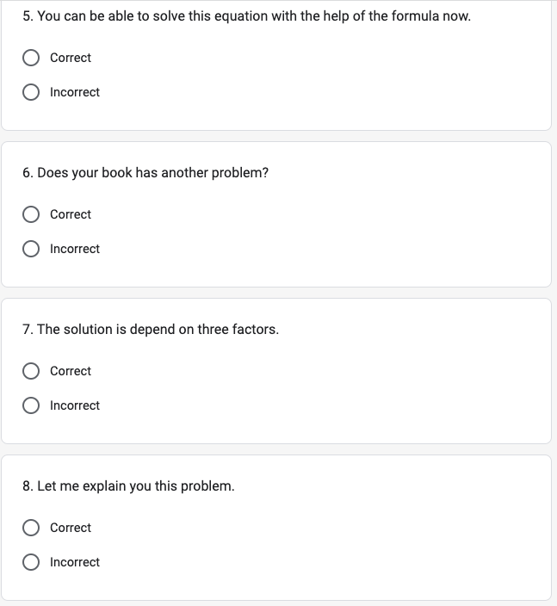Click the 'Incorrect' text label below question 6
The image size is (557, 606).
tap(75, 249)
